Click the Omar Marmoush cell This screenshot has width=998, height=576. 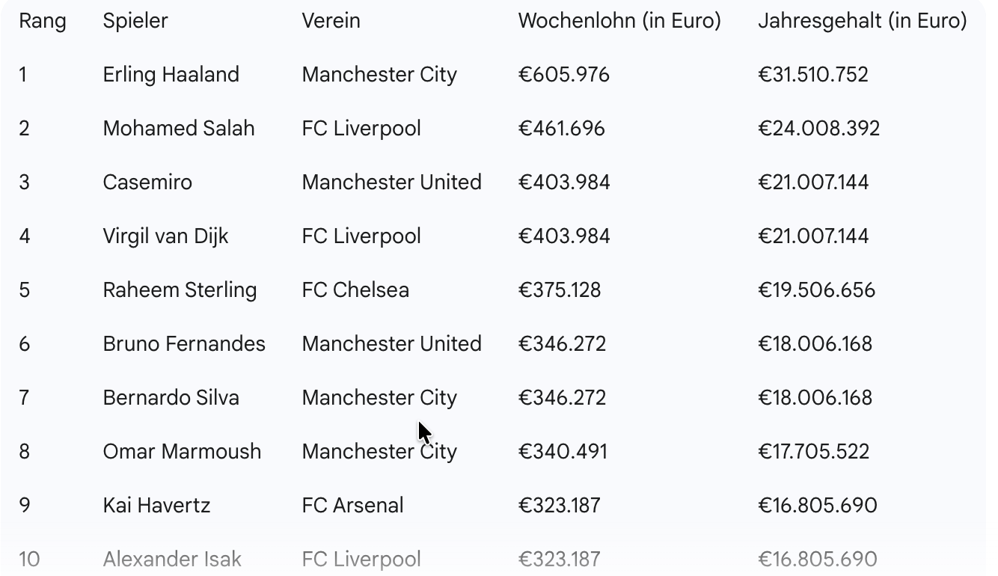(x=182, y=452)
